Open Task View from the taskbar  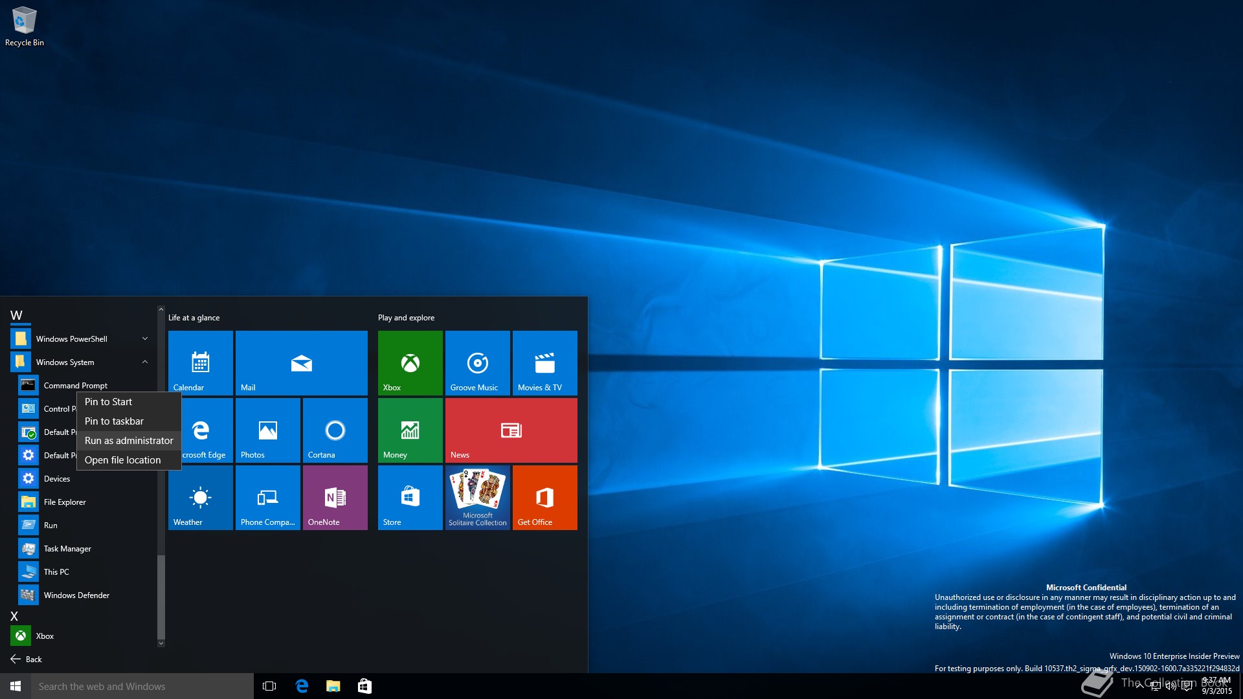pos(269,686)
